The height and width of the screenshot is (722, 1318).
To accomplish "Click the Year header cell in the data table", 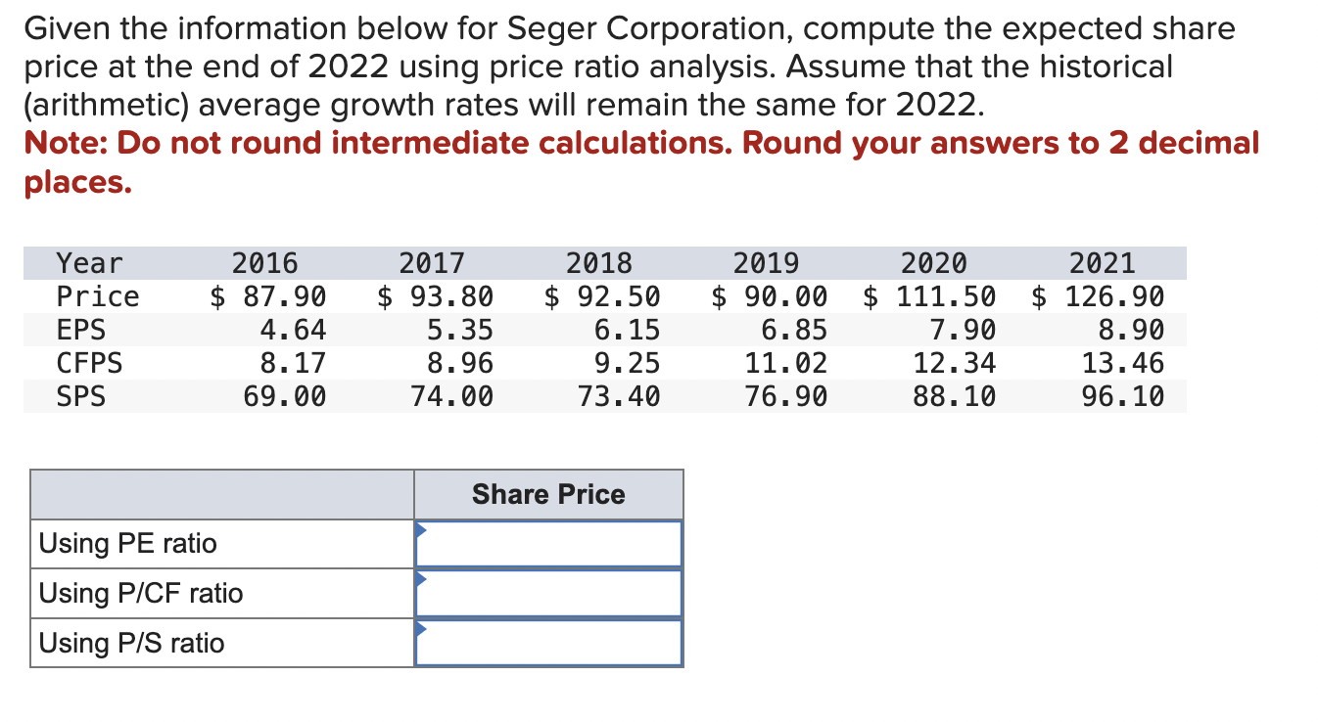I will click(x=88, y=262).
